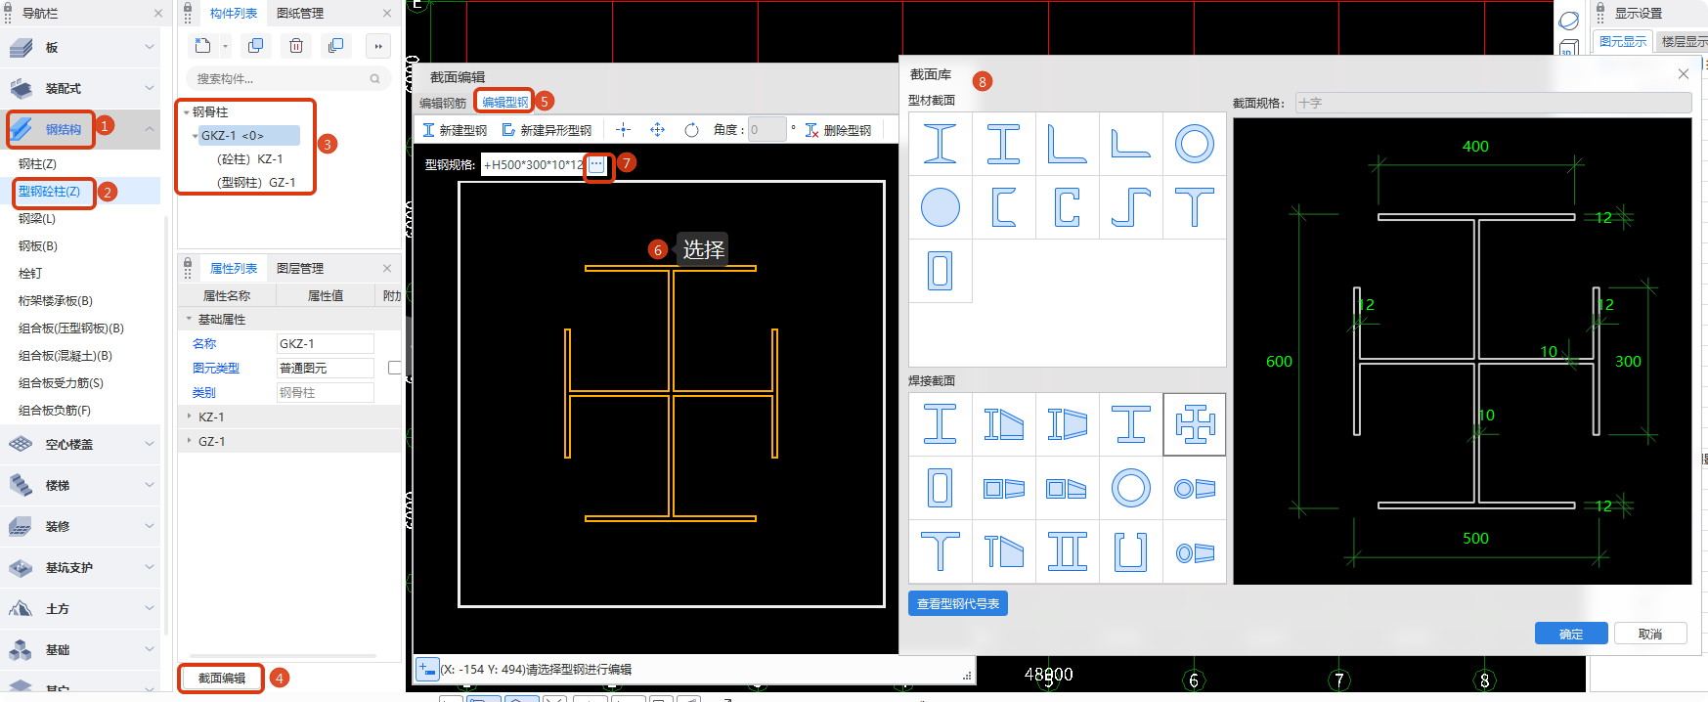Click the double-arrow more tools icon
The image size is (1708, 702).
click(378, 46)
